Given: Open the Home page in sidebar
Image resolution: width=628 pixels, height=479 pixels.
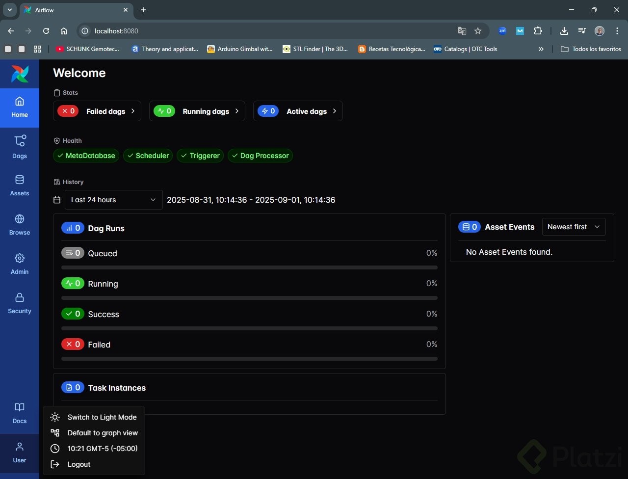Looking at the screenshot, I should (x=20, y=108).
